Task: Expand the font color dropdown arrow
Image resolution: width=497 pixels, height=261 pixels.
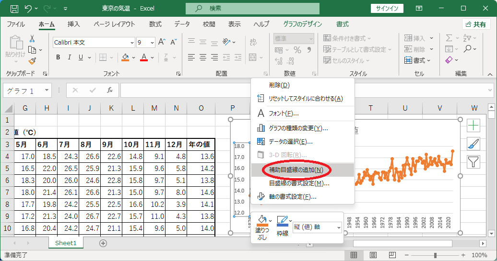Action: tap(153, 57)
